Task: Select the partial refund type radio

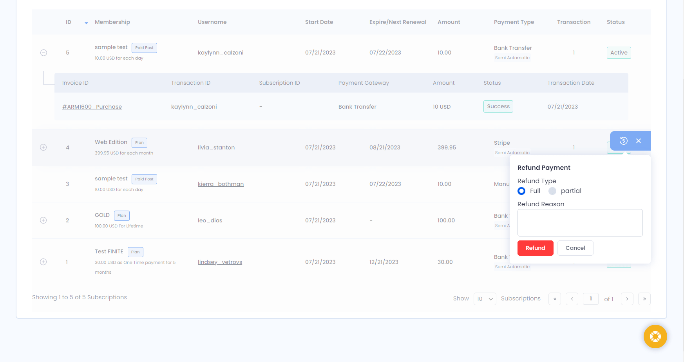Action: tap(552, 191)
